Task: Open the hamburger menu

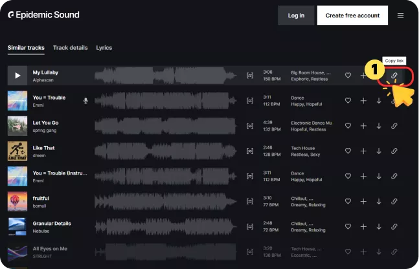Action: tap(400, 16)
